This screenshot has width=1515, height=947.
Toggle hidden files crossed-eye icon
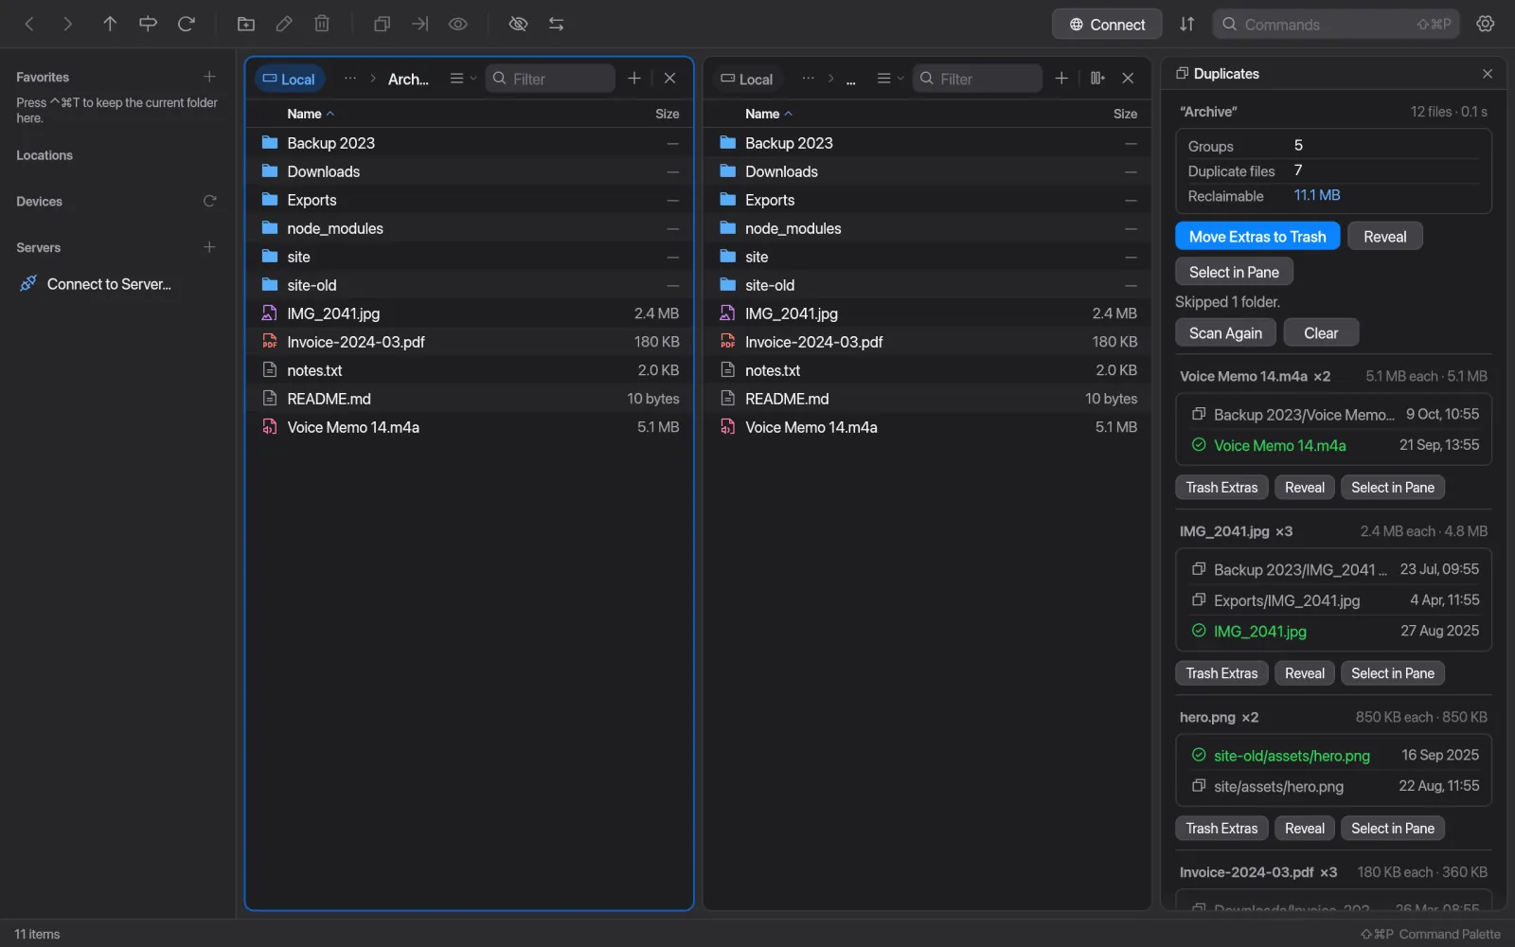tap(518, 24)
